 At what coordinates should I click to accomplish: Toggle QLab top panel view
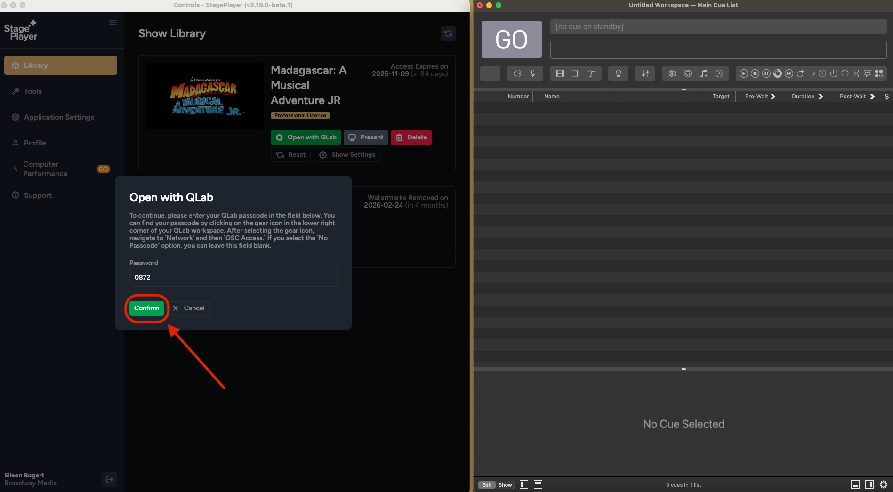point(538,484)
